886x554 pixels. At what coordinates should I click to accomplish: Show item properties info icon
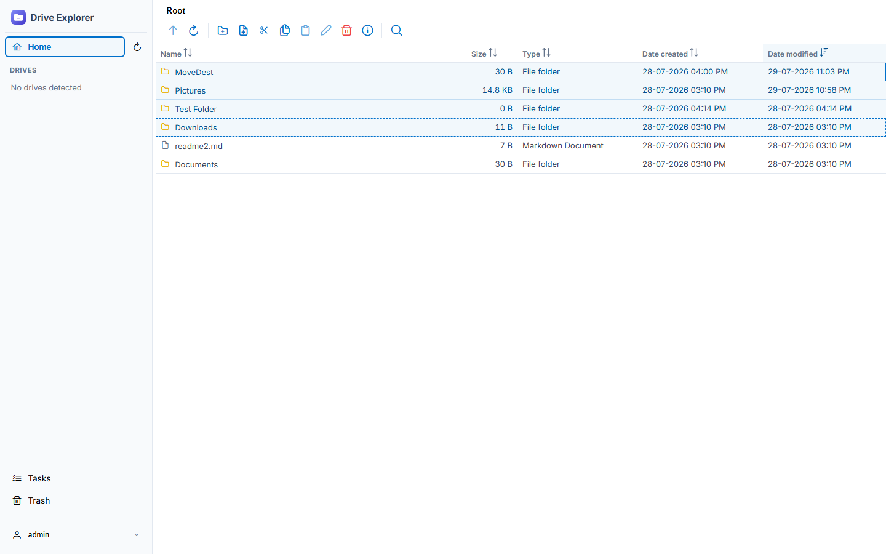pyautogui.click(x=367, y=30)
